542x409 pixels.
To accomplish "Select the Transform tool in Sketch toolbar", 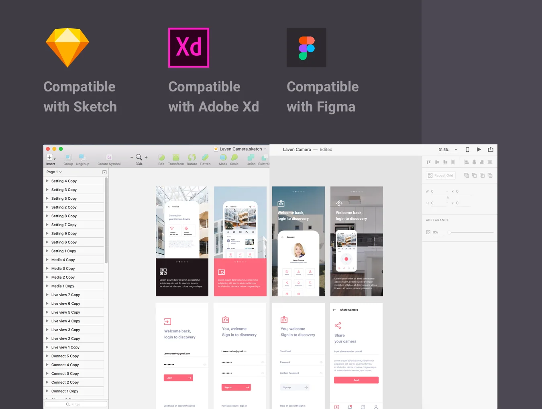I will [176, 157].
